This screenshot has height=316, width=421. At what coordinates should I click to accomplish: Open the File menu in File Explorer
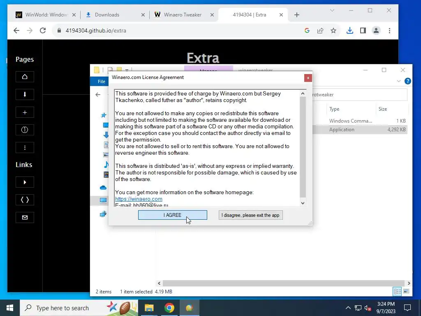click(x=101, y=81)
